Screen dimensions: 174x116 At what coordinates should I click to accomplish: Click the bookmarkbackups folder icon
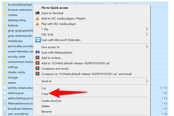point(5,5)
